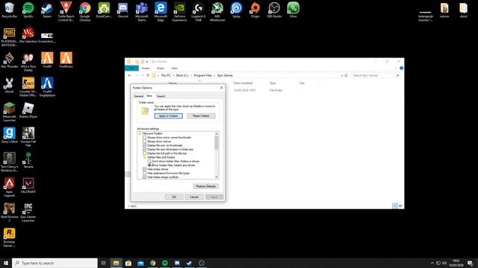Screen dimensions: 478x268
Task: Toggle Hide extensions for known file types
Action: coord(144,173)
